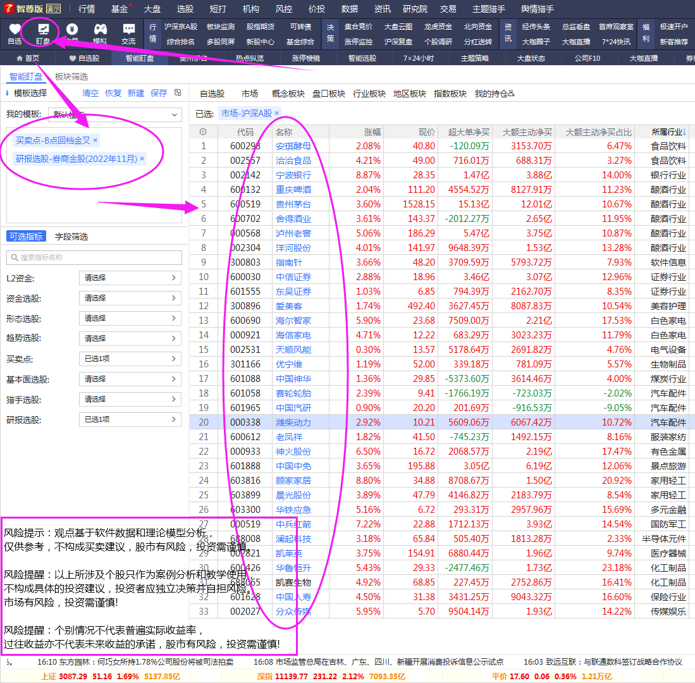Screen dimensions: 695x683
Task: Open the 基金 top menu
Action: [120, 9]
